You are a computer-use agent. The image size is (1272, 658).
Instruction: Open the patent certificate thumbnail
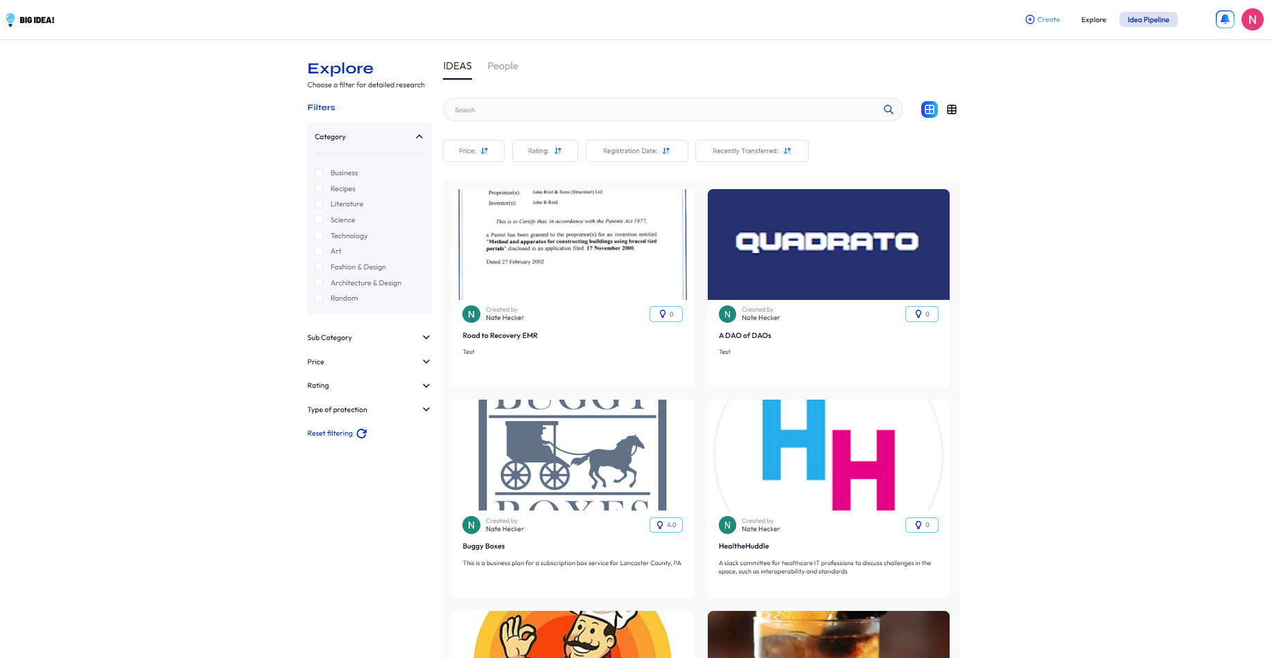click(572, 244)
